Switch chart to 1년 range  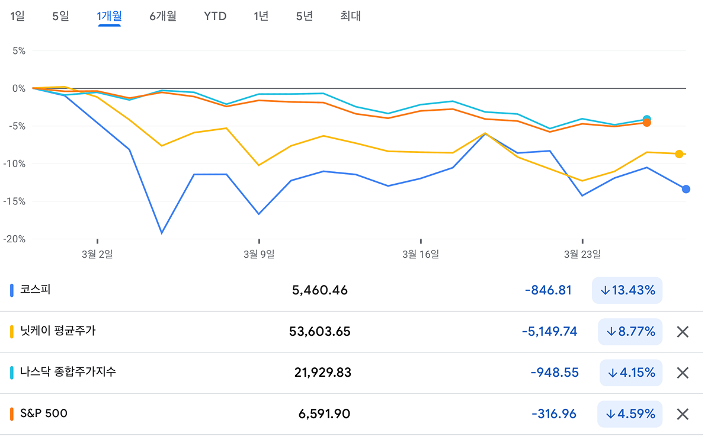[261, 16]
